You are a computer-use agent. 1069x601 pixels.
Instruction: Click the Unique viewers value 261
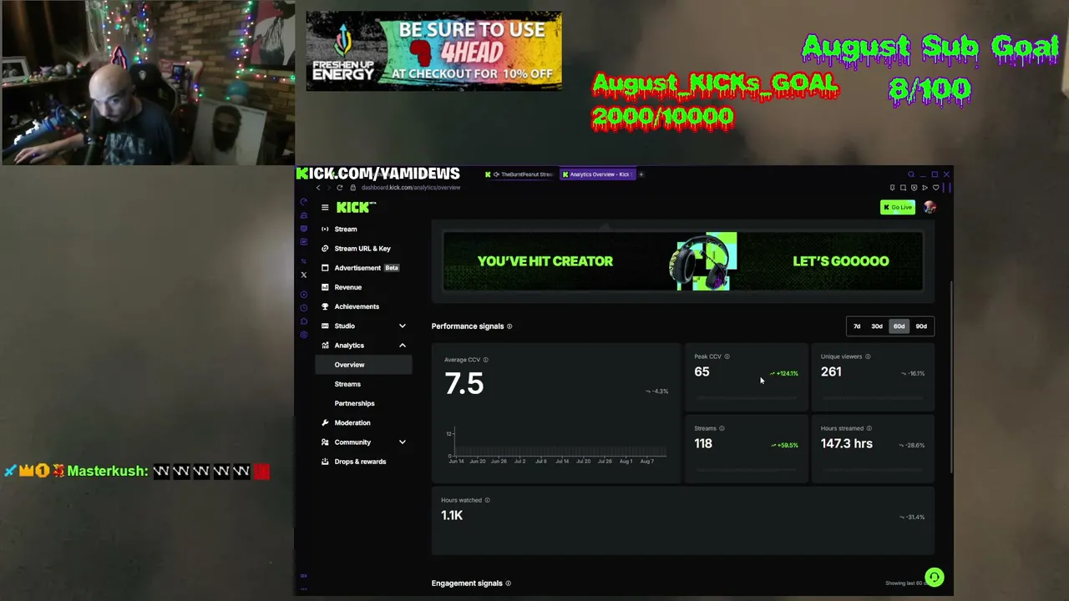pyautogui.click(x=831, y=371)
